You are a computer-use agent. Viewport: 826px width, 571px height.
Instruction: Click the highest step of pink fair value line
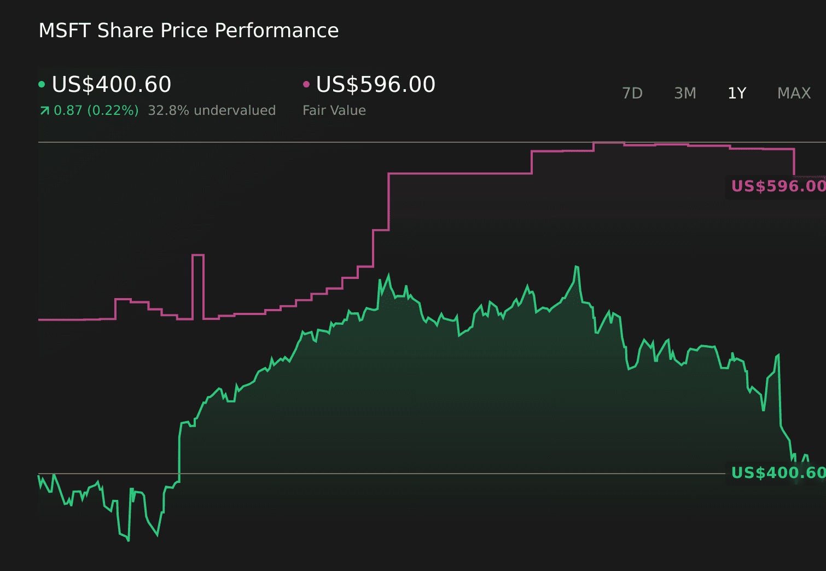[608, 143]
